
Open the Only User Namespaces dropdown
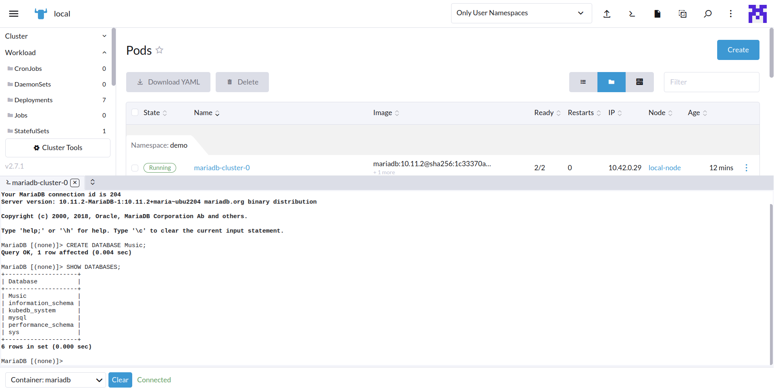pos(521,13)
